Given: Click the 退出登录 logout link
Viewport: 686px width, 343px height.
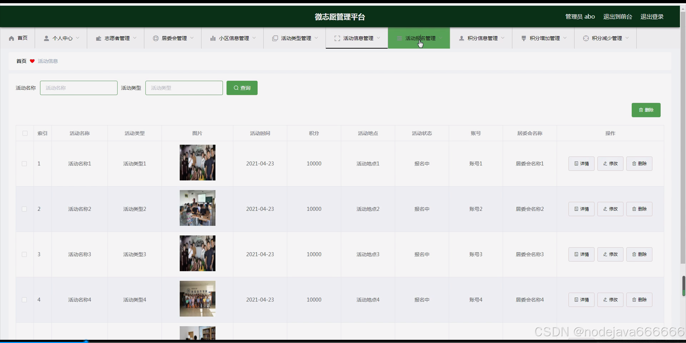Looking at the screenshot, I should click(652, 16).
